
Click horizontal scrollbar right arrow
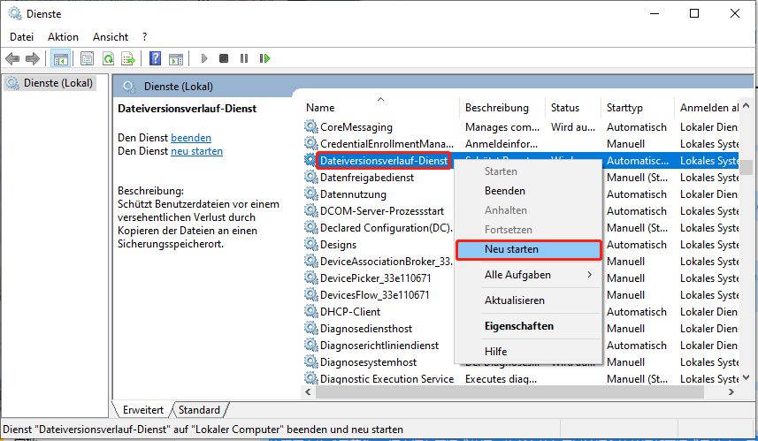click(731, 392)
